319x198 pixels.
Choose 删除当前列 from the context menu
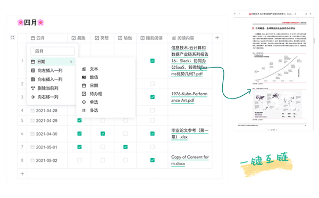coord(53,88)
